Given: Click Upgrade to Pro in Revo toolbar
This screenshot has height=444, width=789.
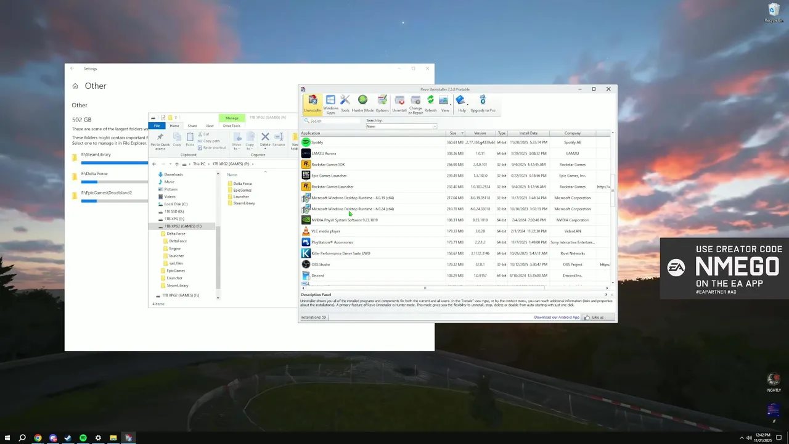Looking at the screenshot, I should [x=483, y=104].
